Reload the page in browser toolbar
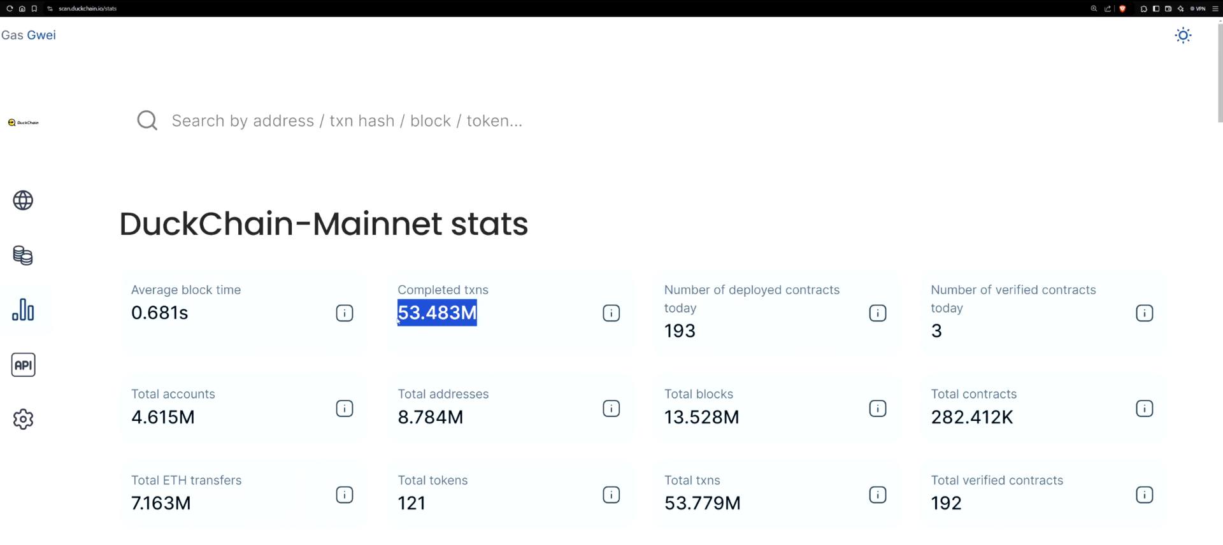1223x545 pixels. pos(10,8)
